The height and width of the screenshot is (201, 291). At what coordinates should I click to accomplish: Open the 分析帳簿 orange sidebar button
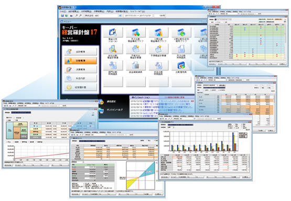coord(81,61)
